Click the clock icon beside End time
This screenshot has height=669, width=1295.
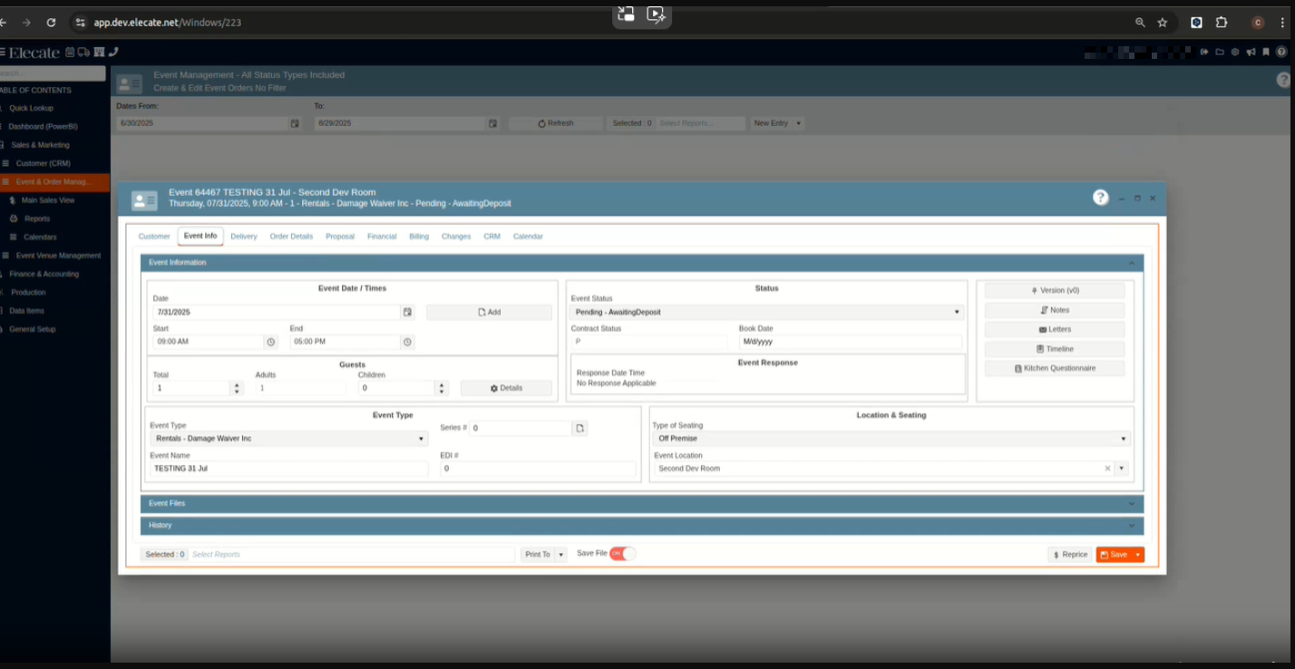tap(407, 343)
